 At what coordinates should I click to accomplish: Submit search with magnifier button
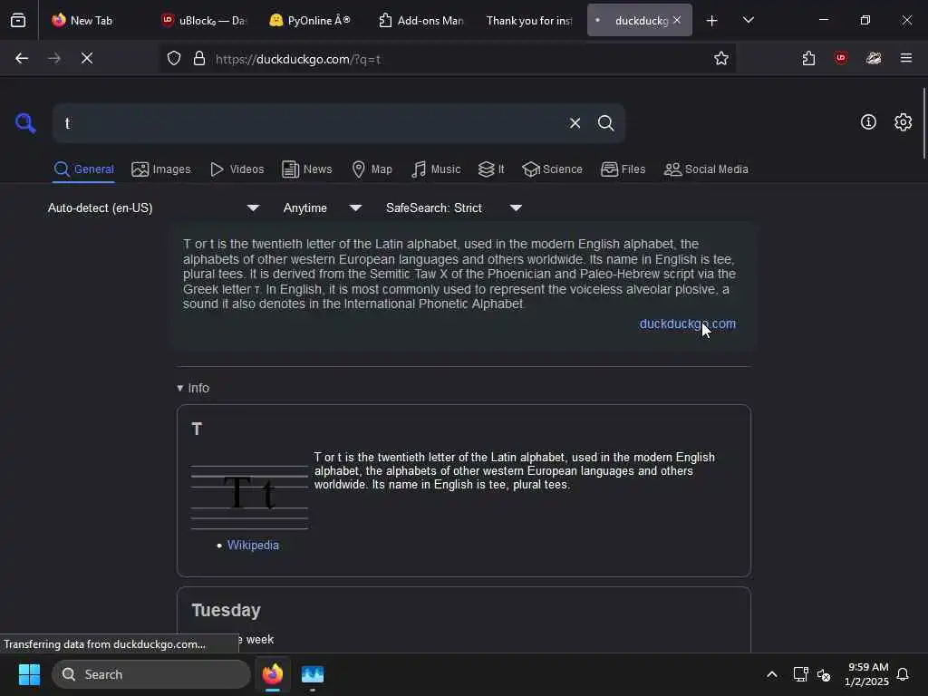coord(605,123)
